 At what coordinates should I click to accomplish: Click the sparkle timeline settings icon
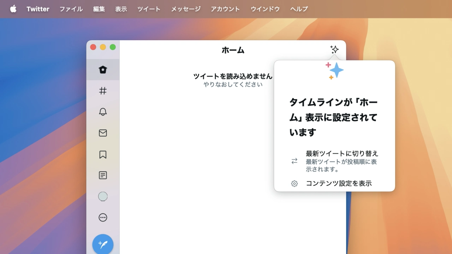click(x=334, y=49)
